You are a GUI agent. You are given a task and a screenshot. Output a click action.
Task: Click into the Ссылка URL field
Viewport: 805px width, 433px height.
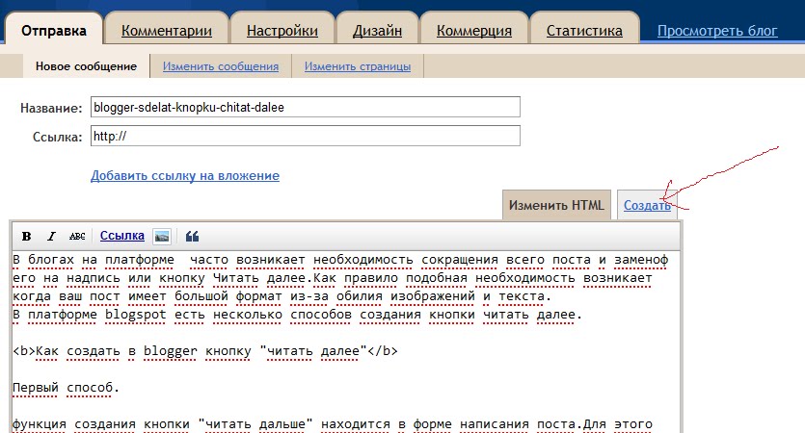[306, 136]
